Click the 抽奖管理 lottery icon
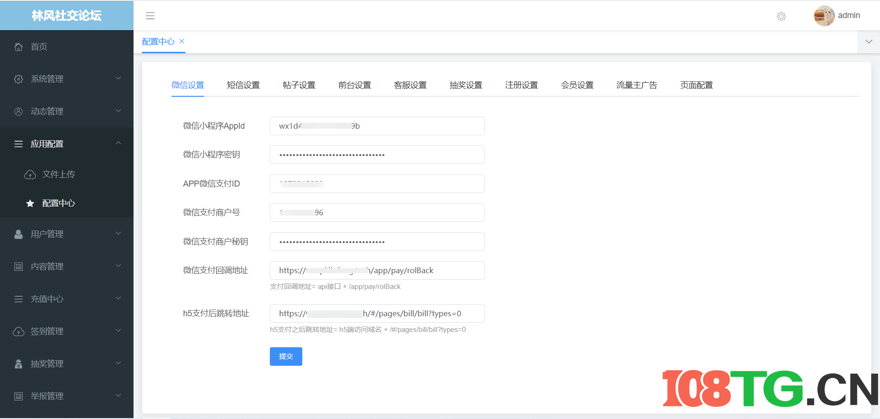Screen dimensions: 880x419 click(x=19, y=363)
